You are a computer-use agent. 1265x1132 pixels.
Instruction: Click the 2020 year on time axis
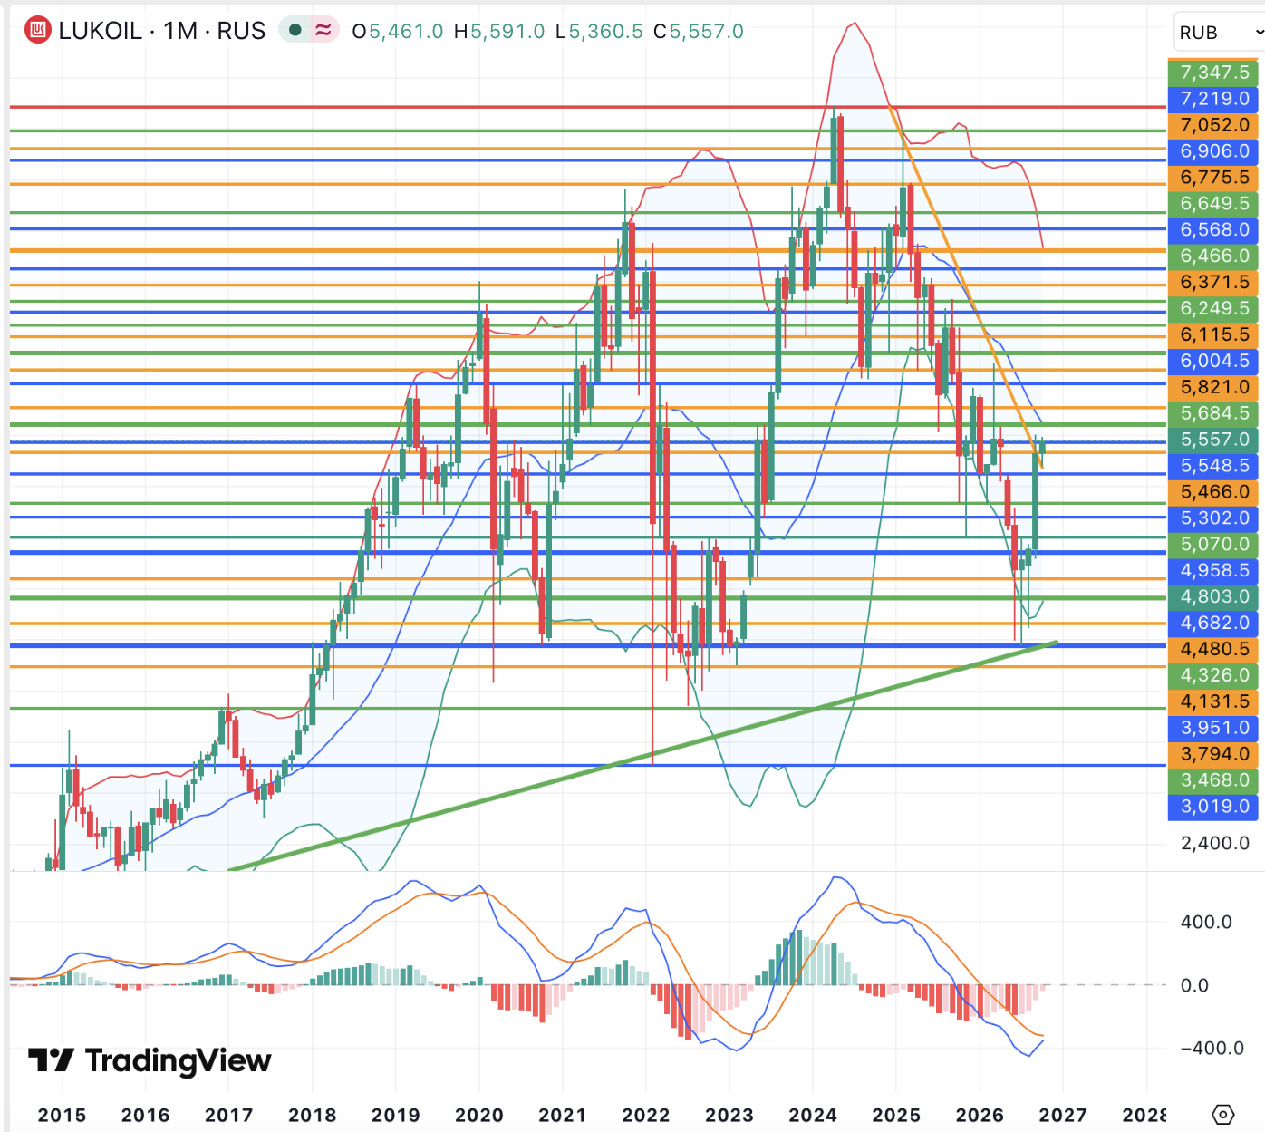point(478,1115)
